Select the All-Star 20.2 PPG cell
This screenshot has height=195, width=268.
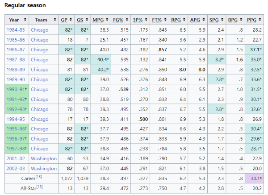click(x=254, y=188)
